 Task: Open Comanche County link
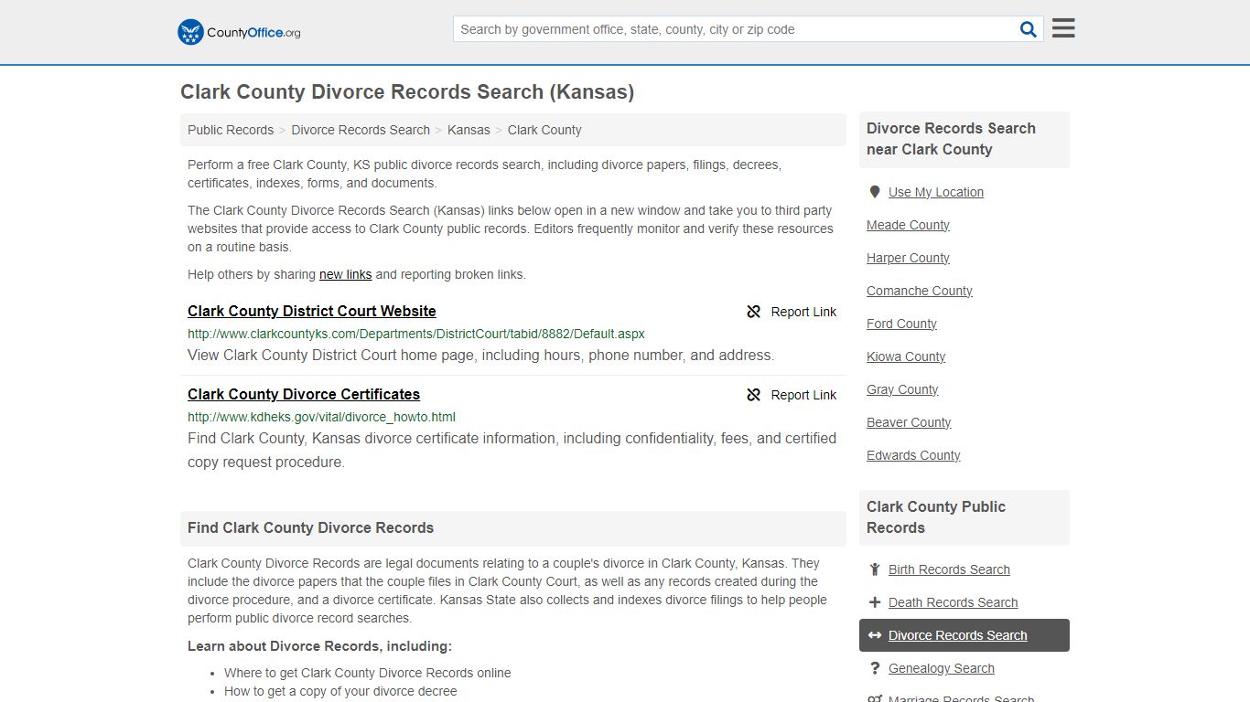[x=920, y=291]
